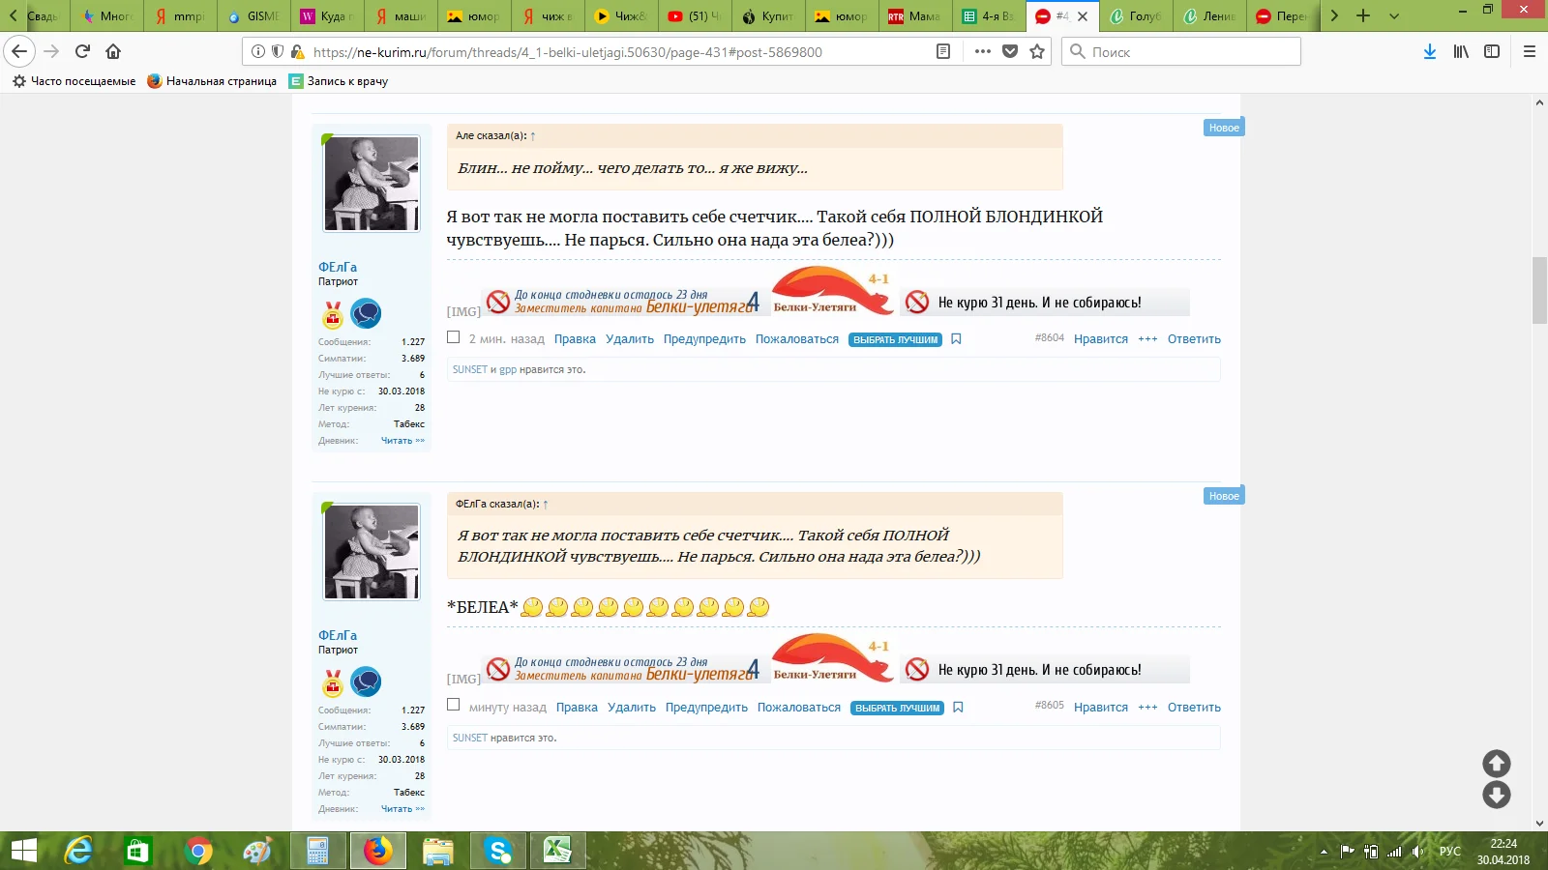The height and width of the screenshot is (870, 1548).
Task: Open the Windows Start menu
Action: point(23,851)
